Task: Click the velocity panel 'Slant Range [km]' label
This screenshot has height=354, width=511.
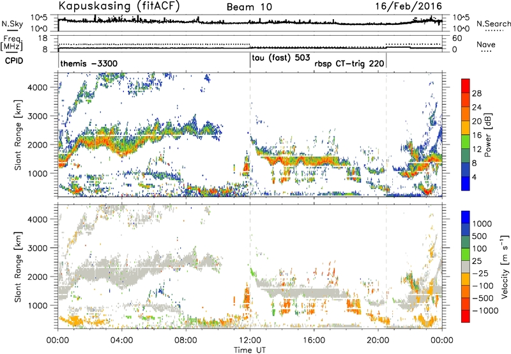Action: pos(18,266)
